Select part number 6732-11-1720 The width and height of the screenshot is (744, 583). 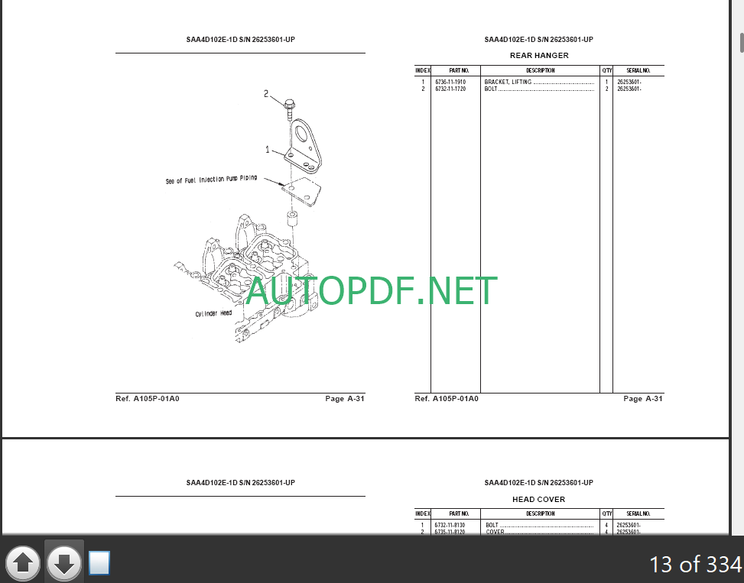coord(450,89)
